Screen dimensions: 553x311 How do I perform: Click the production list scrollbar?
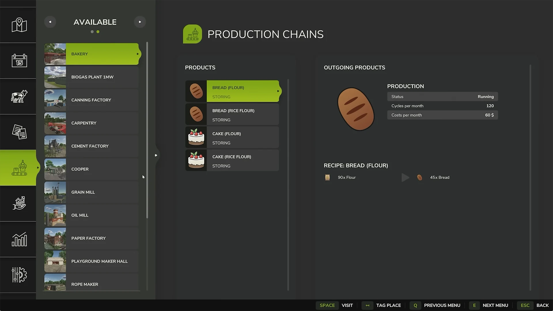(x=147, y=130)
